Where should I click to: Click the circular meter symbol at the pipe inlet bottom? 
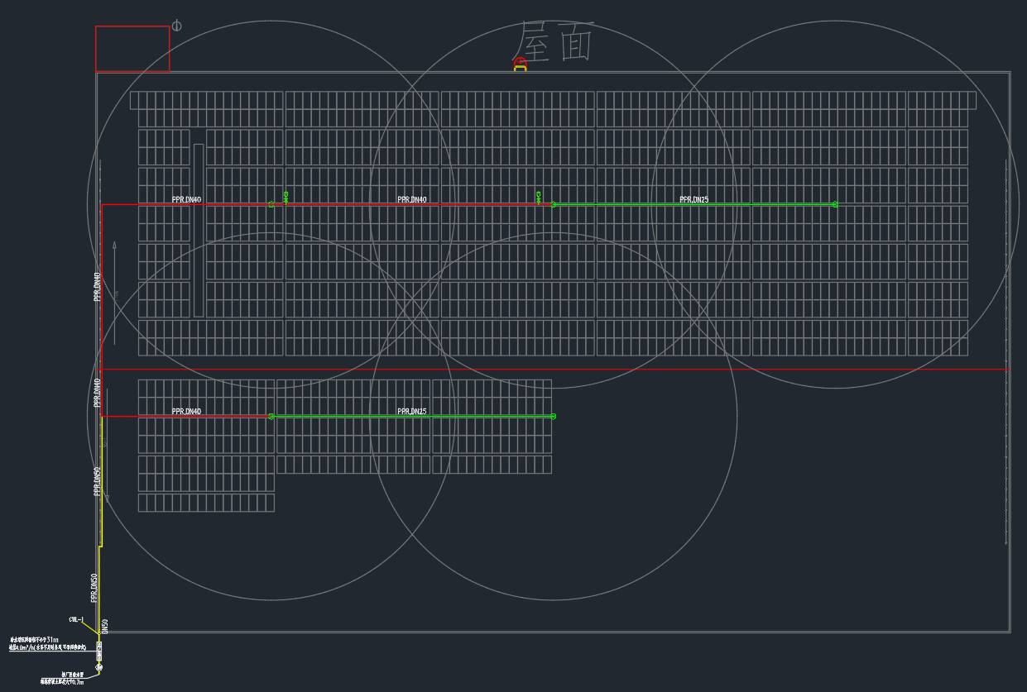(x=99, y=666)
